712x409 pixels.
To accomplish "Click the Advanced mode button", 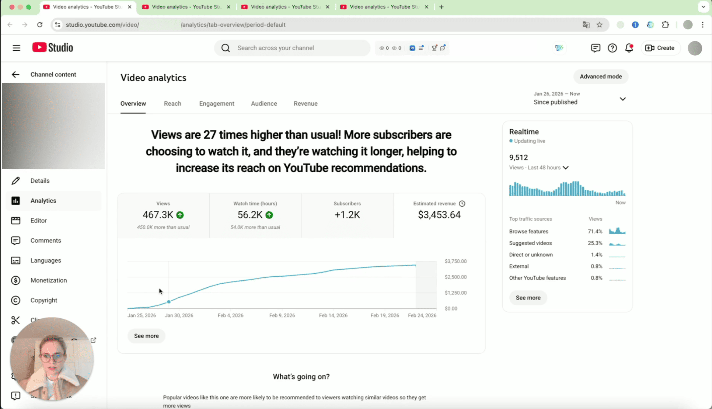I will click(x=601, y=76).
